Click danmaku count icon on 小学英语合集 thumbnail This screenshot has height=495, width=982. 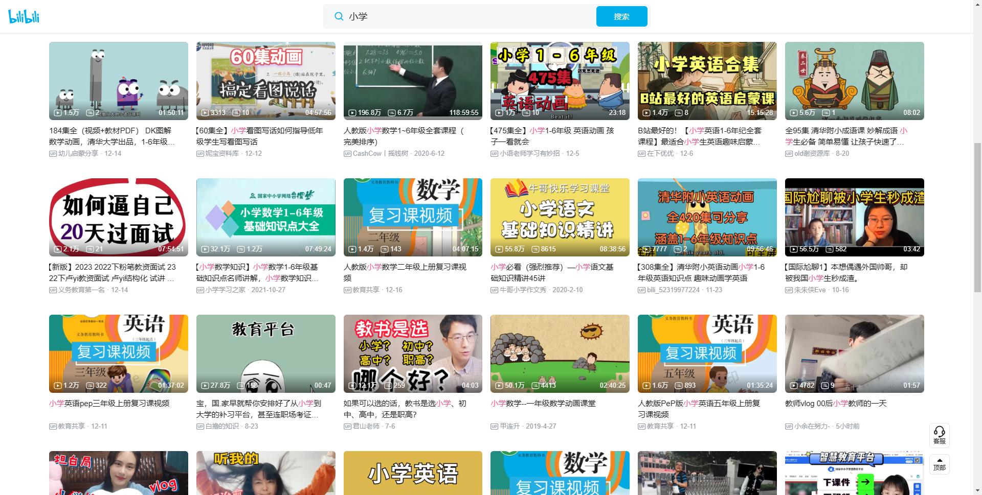(x=679, y=112)
